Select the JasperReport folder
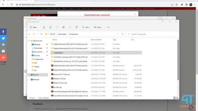This screenshot has width=198, height=111. point(96,53)
